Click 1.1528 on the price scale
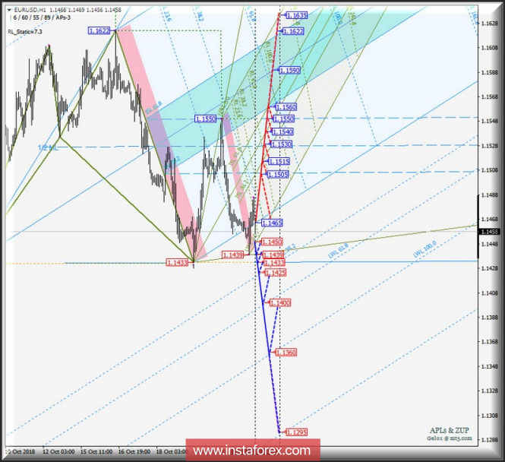 (x=489, y=146)
